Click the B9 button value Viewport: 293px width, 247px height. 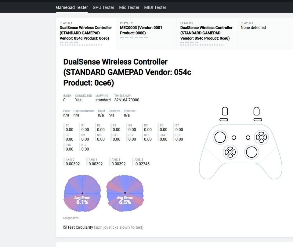pos(85,139)
